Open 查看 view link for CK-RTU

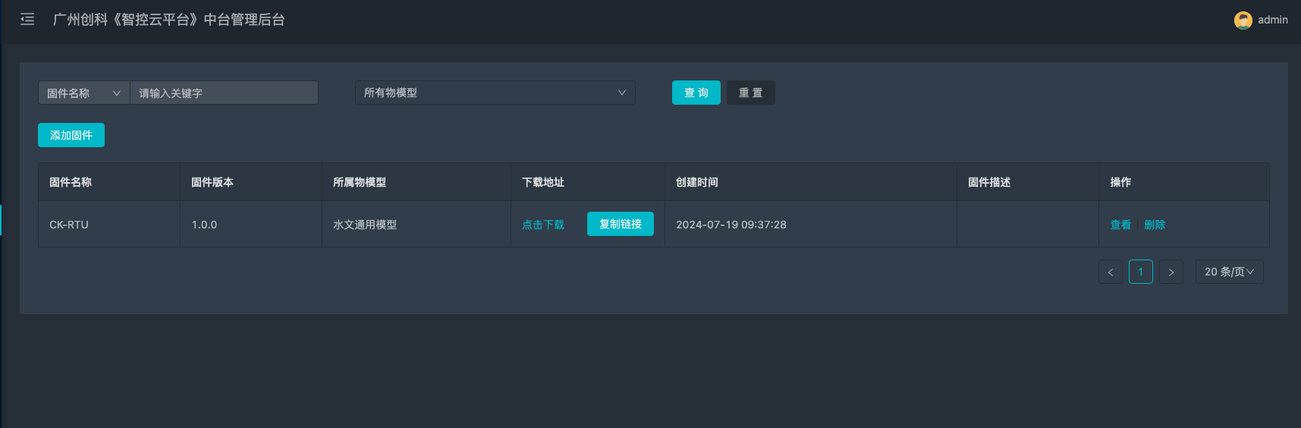(x=1120, y=225)
